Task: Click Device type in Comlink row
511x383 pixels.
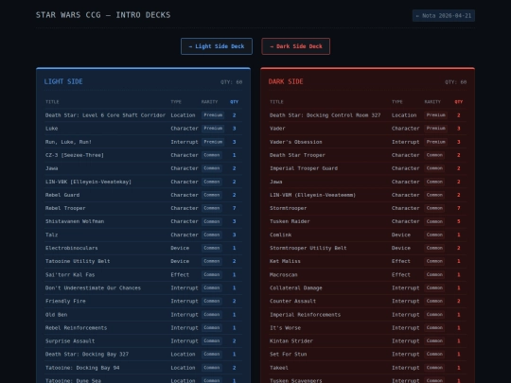Action: pos(401,235)
